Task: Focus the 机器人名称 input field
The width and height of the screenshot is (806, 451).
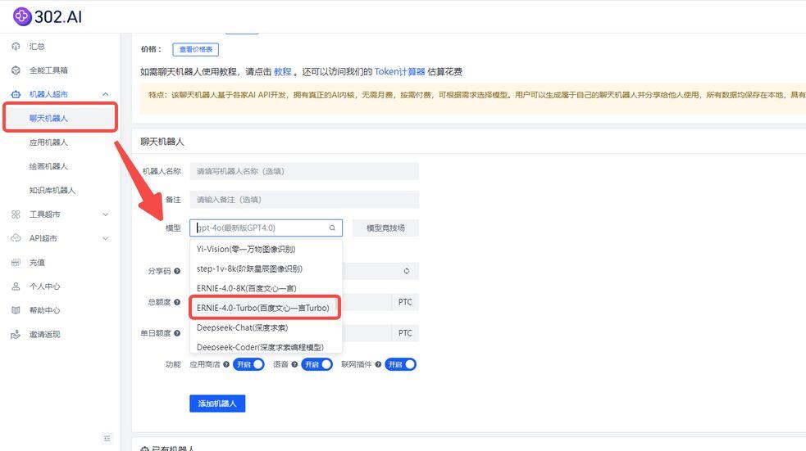Action: click(x=304, y=171)
